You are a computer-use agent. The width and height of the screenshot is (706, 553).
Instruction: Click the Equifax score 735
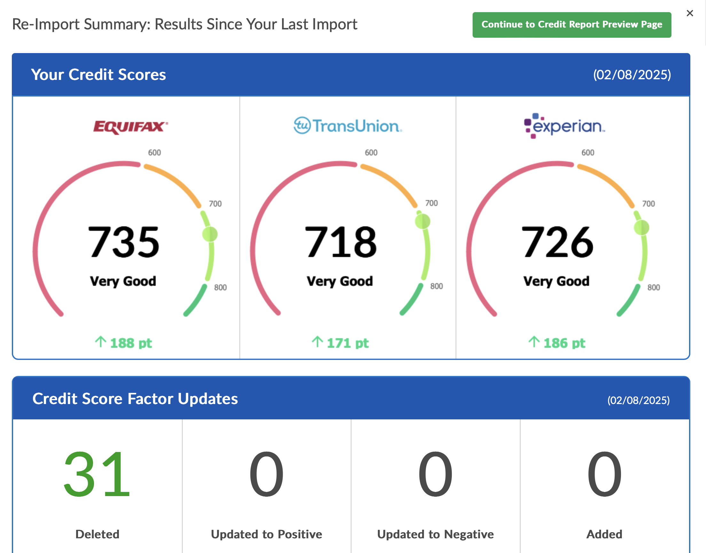(x=123, y=242)
